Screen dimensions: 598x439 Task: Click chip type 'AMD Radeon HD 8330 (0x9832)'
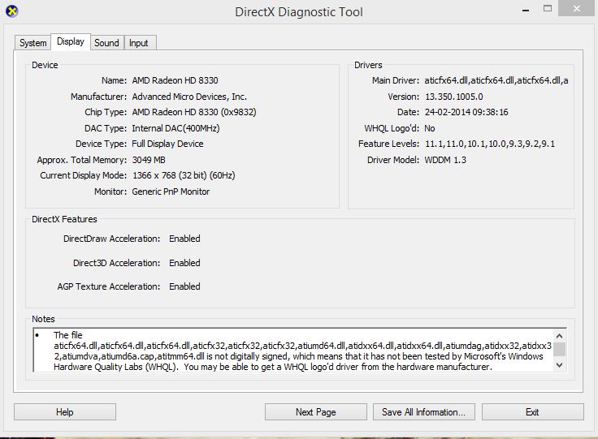point(194,112)
